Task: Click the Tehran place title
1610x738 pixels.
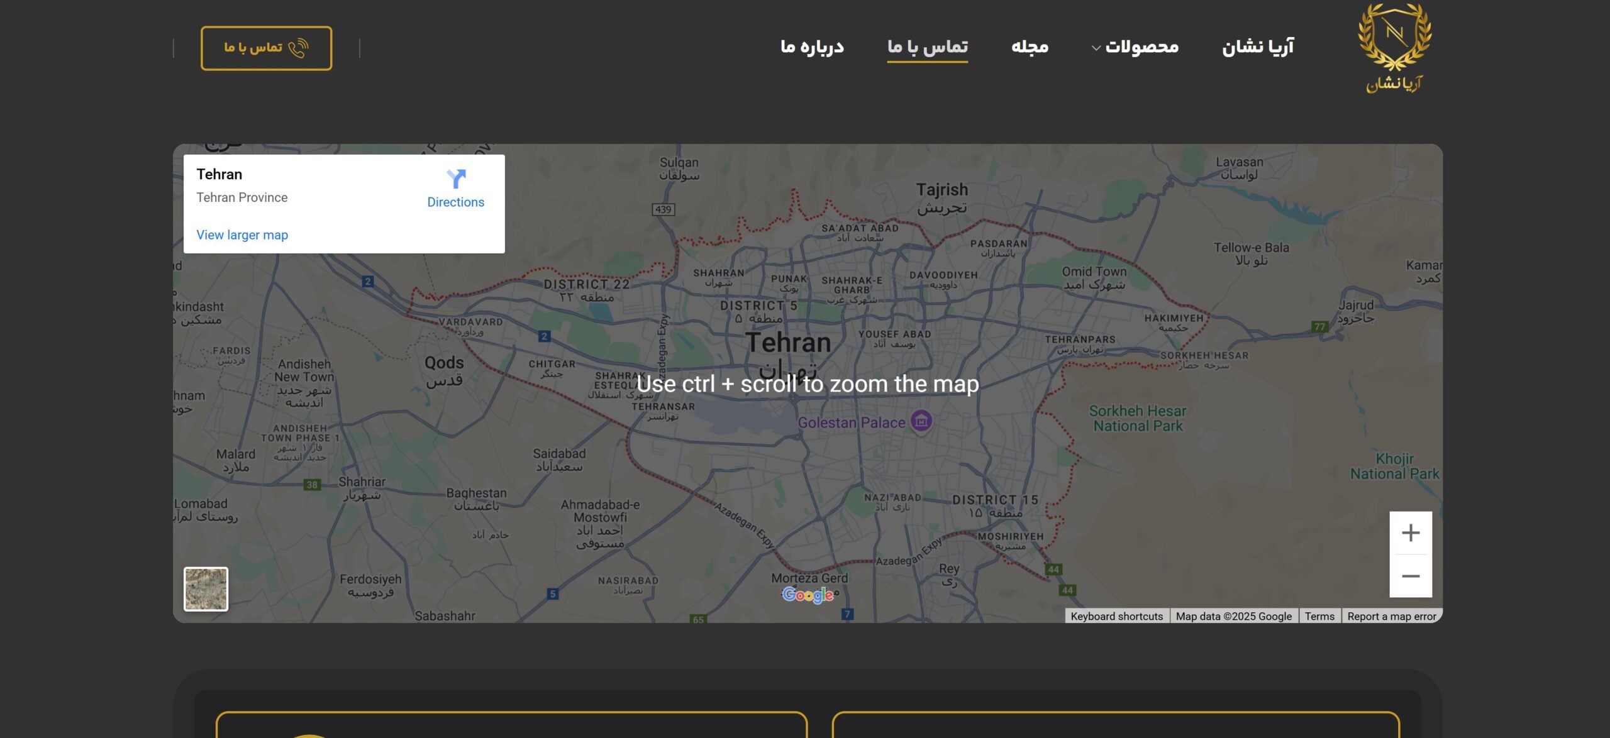Action: (x=219, y=174)
